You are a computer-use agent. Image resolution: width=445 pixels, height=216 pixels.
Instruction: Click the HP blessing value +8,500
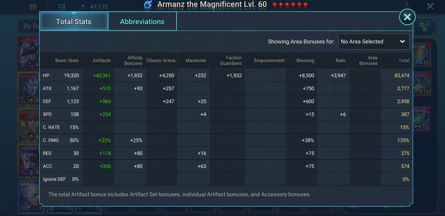coord(306,76)
